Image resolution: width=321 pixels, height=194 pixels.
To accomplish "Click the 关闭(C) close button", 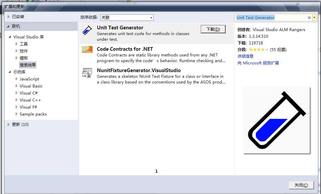I will (x=301, y=185).
